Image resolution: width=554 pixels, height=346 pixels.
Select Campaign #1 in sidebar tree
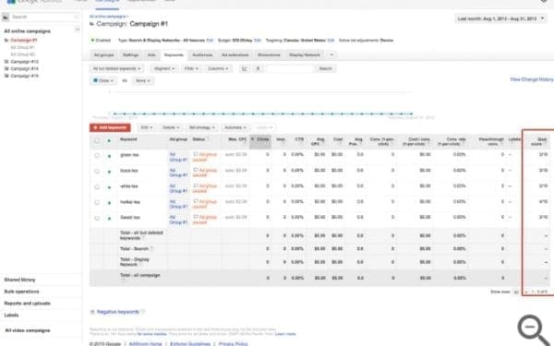(x=23, y=41)
